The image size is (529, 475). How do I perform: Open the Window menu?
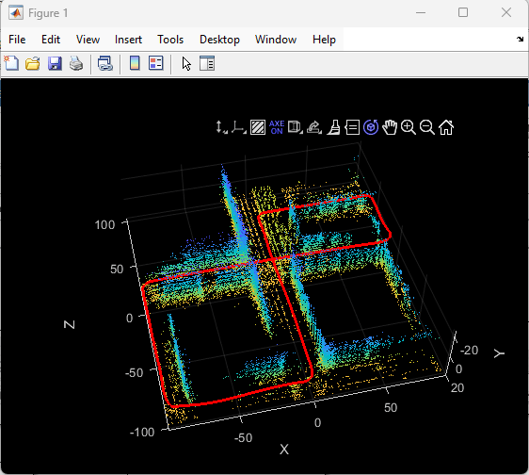(276, 40)
